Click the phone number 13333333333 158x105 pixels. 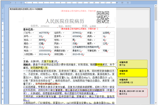(x=45, y=51)
